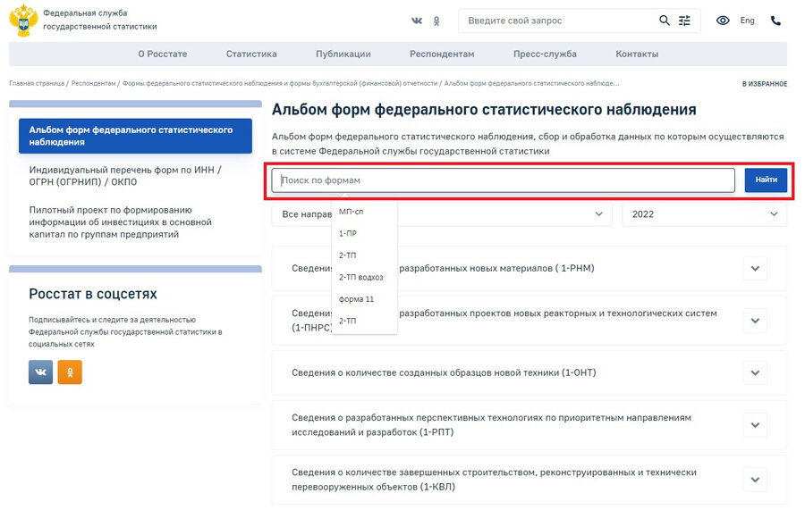Image resolution: width=805 pixels, height=510 pixels.
Task: Open the Odnoklassniki icon in the header
Action: click(x=436, y=21)
